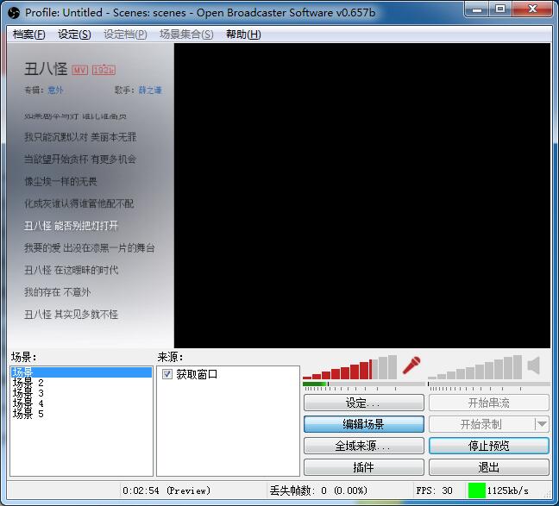The height and width of the screenshot is (506, 559).
Task: Open the 设定档(P) menu
Action: point(125,34)
